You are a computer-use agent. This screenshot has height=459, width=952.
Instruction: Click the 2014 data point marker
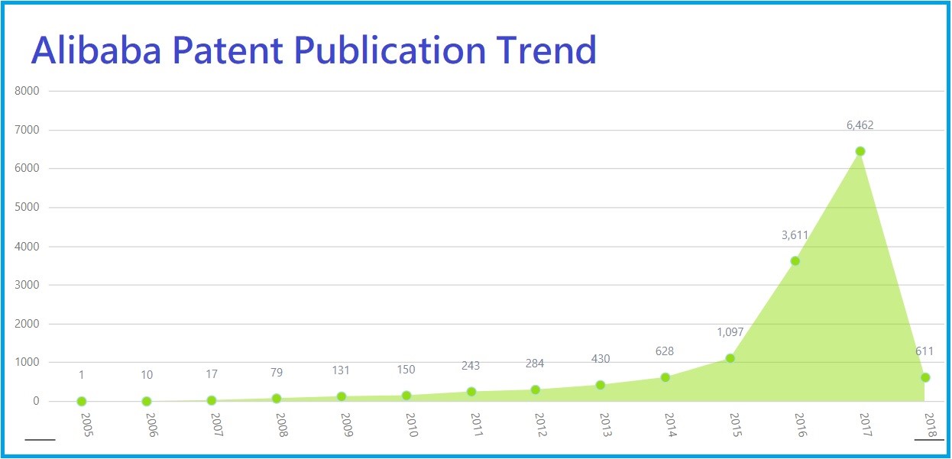[x=665, y=377]
